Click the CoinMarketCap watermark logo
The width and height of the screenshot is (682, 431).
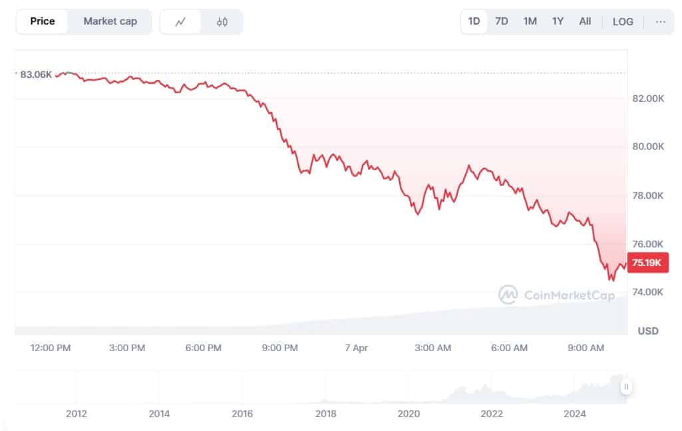(x=556, y=295)
